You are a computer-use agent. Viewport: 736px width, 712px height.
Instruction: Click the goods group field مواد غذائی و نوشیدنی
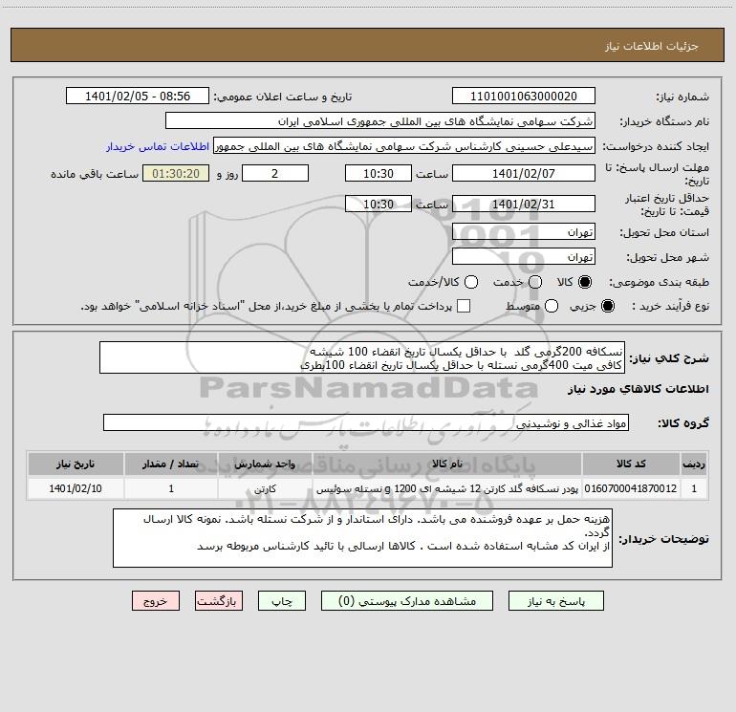pos(366,422)
